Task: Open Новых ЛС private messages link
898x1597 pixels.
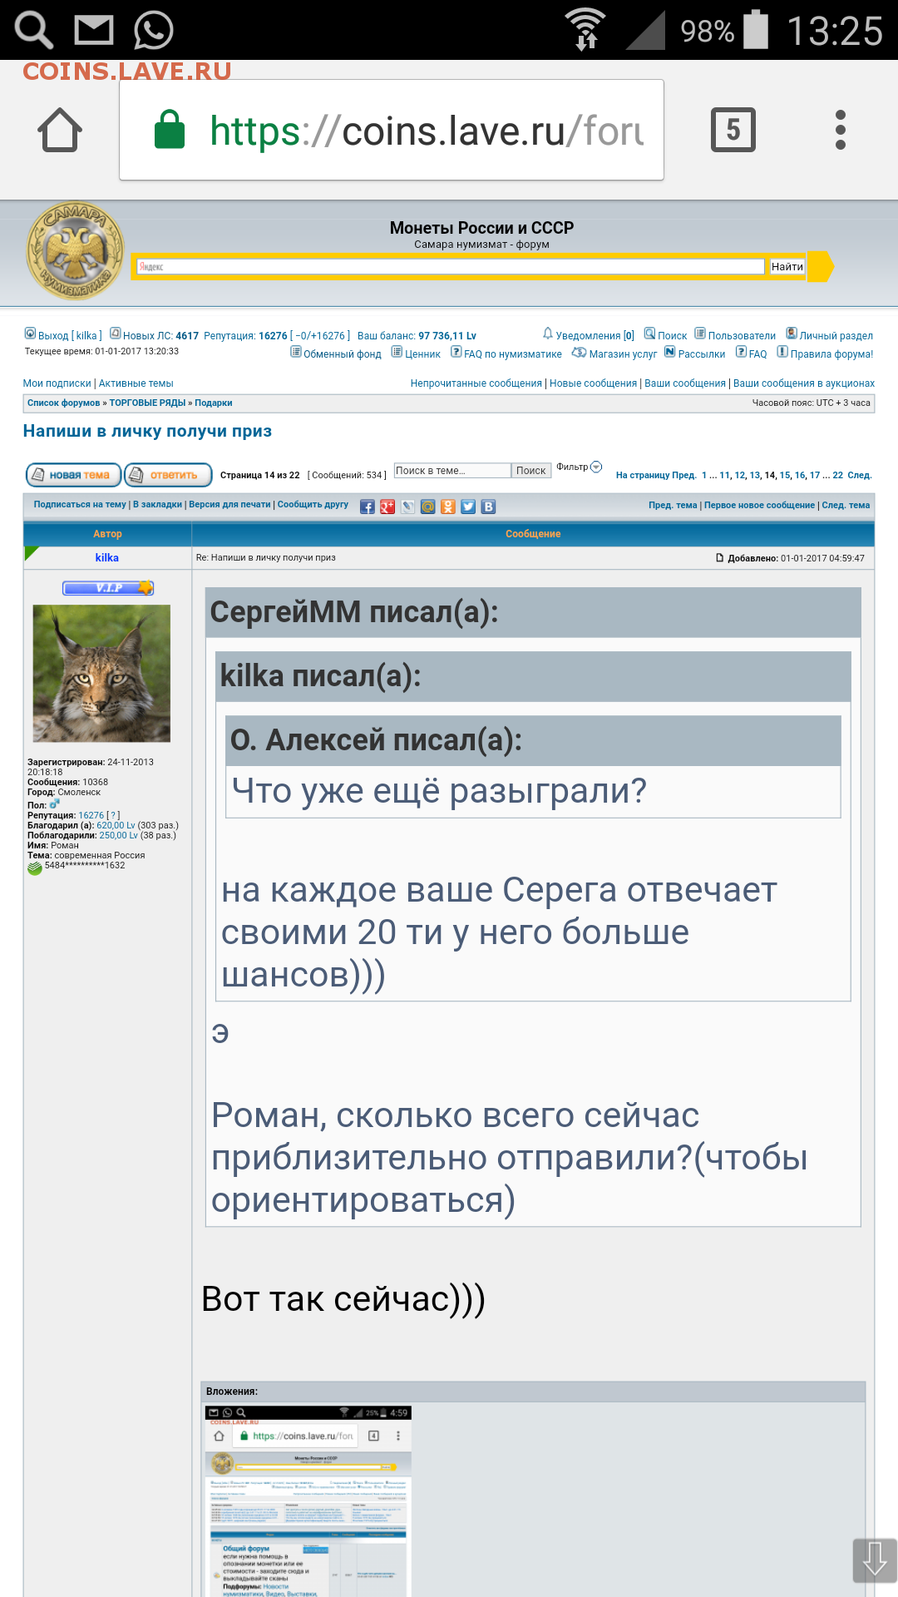Action: (161, 336)
